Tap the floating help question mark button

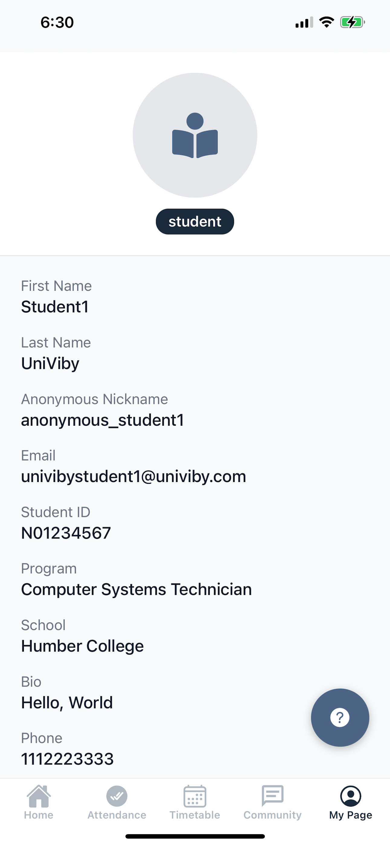340,718
